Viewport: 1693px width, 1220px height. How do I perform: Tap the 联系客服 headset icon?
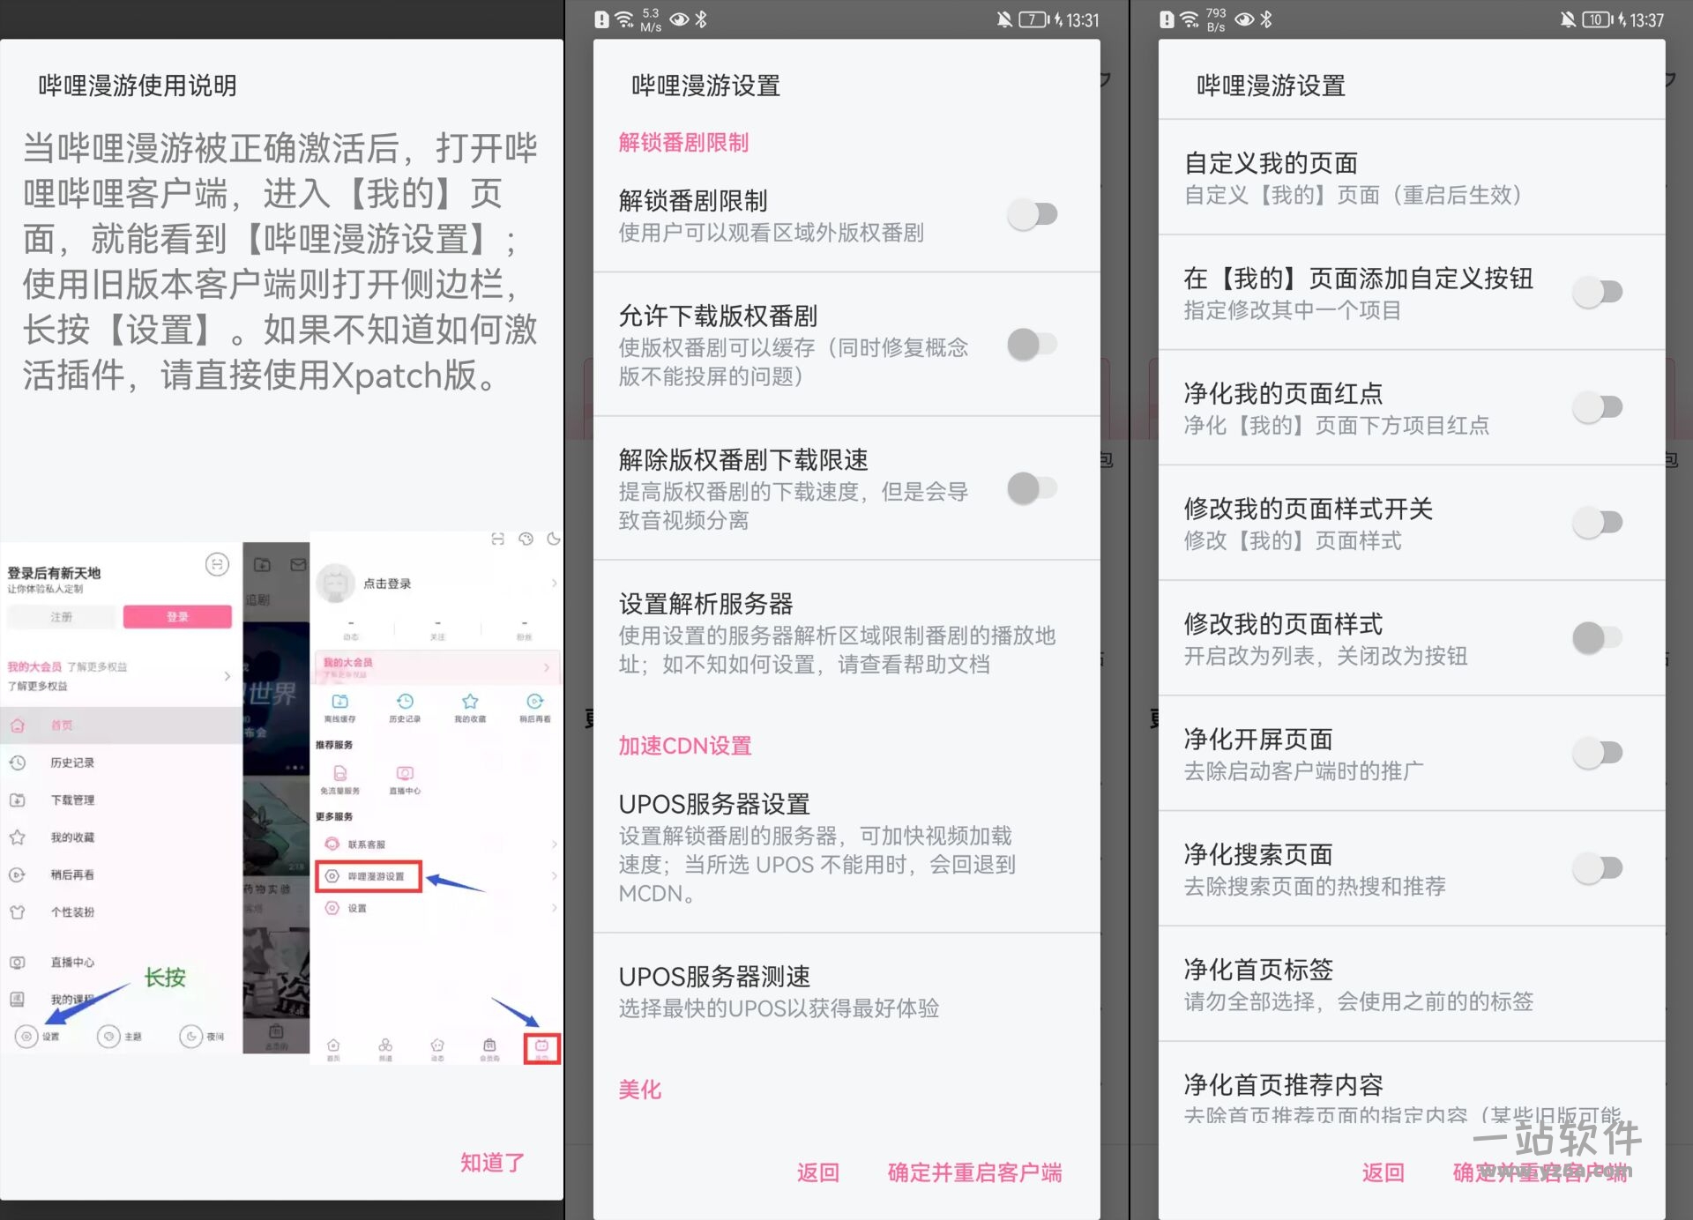tap(332, 844)
